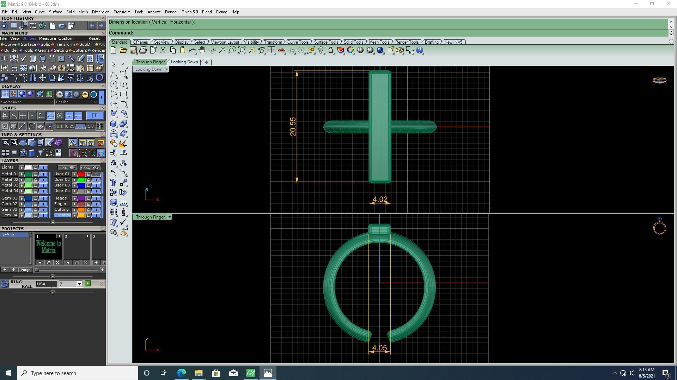Click the Pan hand tool icon

pos(202,50)
